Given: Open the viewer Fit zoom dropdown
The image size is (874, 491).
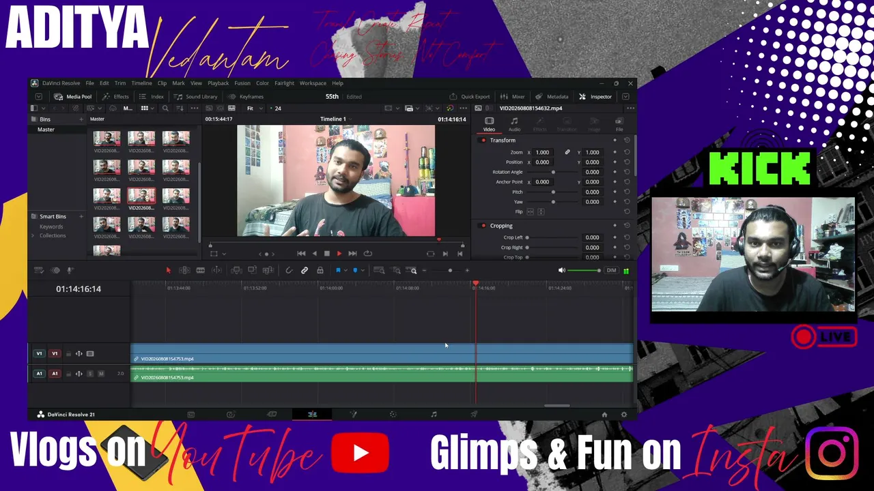Looking at the screenshot, I should [253, 108].
